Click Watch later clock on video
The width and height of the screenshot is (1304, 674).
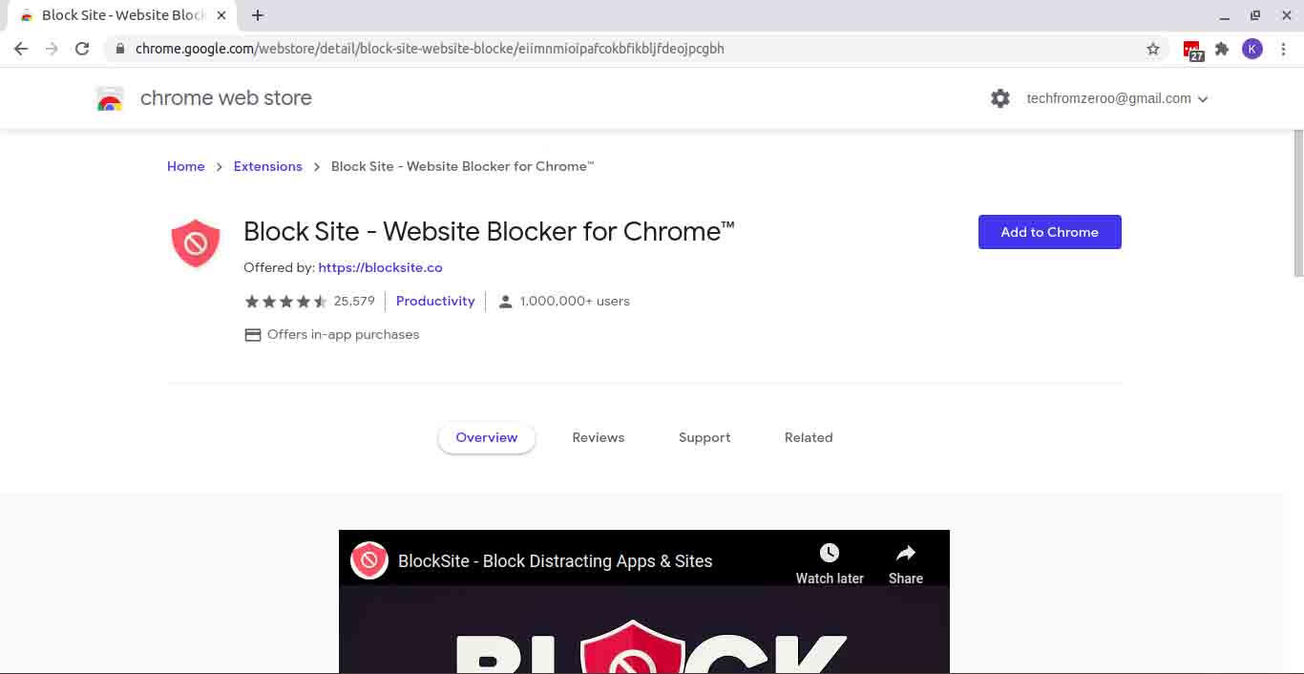point(830,563)
